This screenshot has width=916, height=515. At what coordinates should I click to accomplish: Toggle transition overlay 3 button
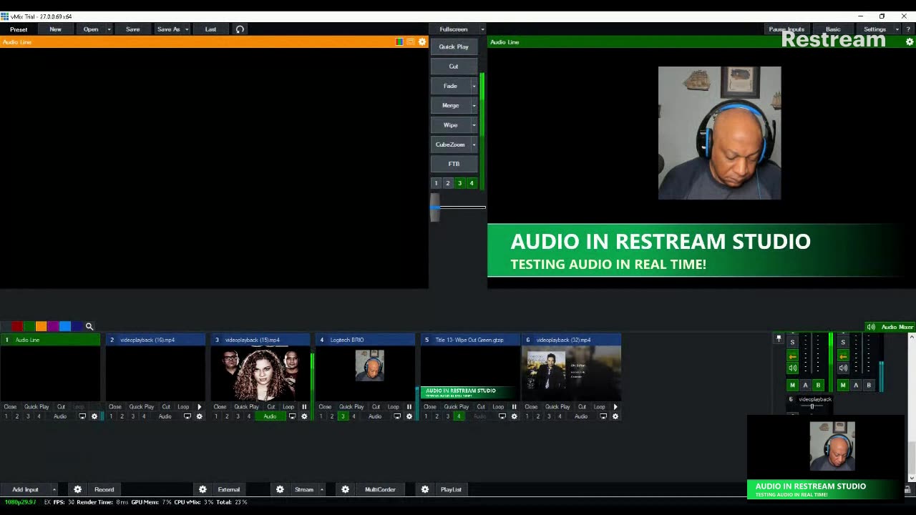459,183
